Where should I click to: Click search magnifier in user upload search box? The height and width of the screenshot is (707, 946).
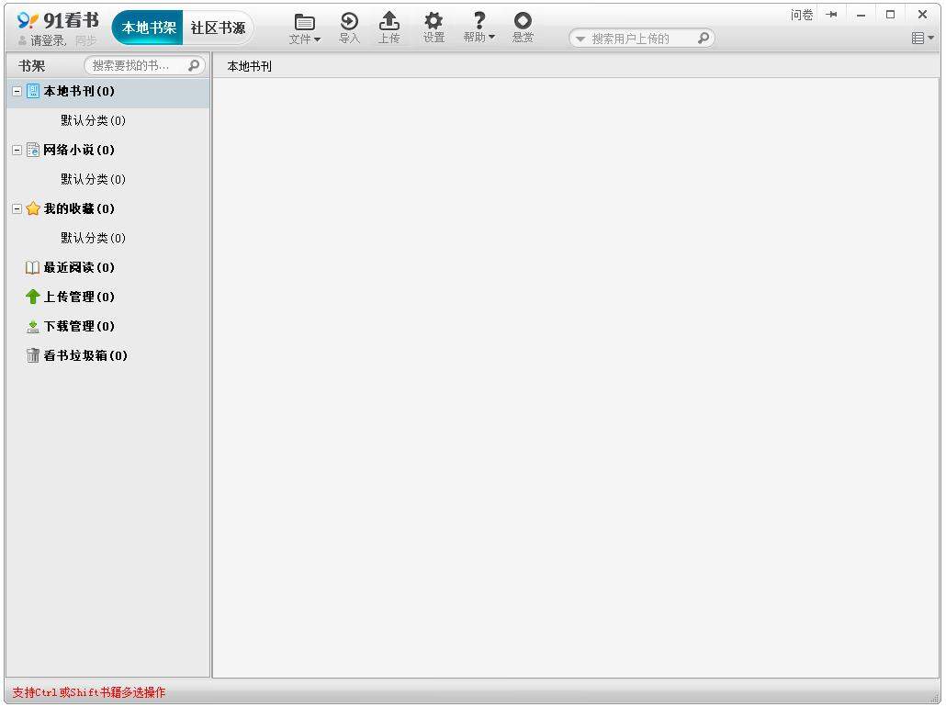click(x=703, y=39)
